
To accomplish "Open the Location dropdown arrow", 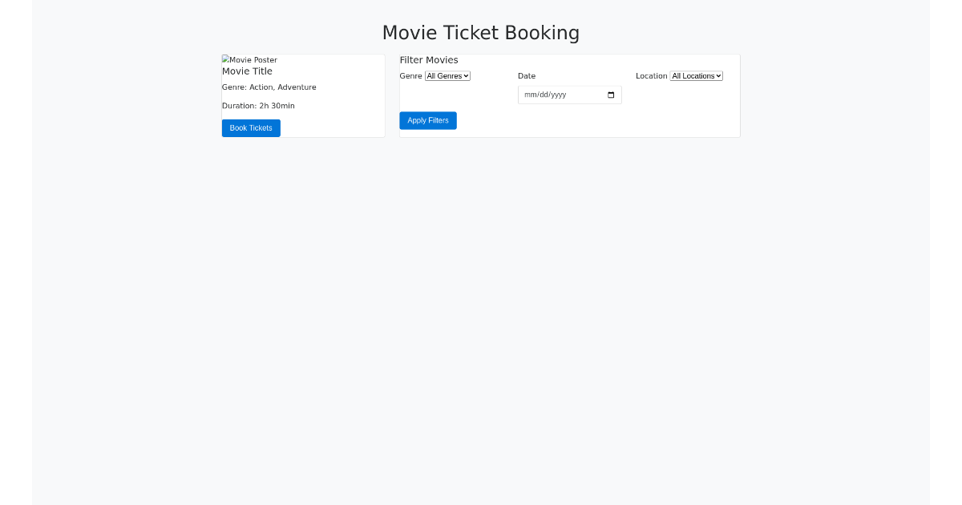I will 718,75.
